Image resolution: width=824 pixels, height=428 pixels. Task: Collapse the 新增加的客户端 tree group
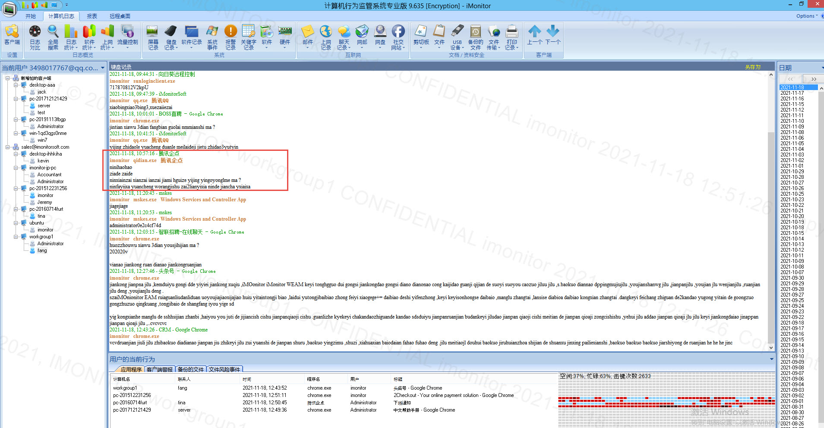[7, 78]
